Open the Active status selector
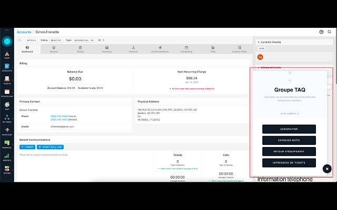This screenshot has width=337, height=210. coord(56,40)
